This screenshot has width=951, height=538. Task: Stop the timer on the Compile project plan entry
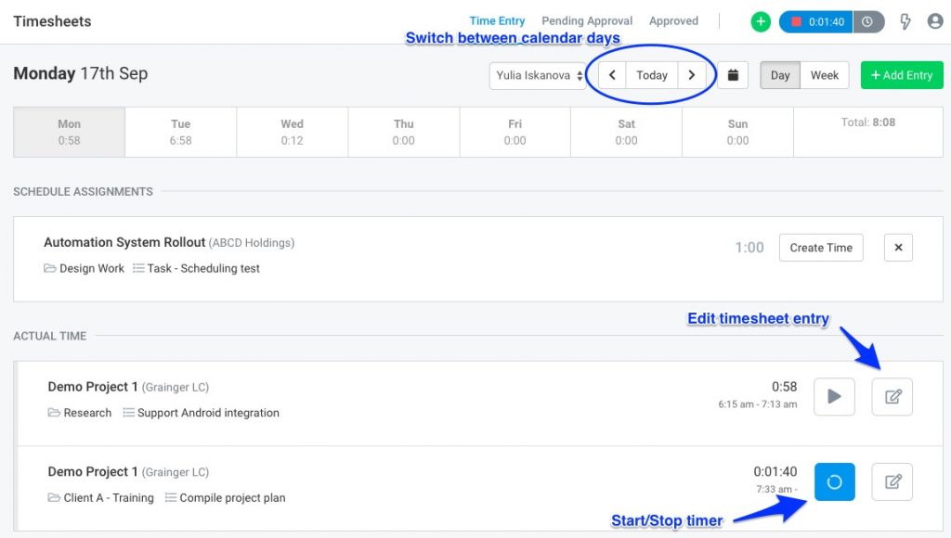pos(833,481)
